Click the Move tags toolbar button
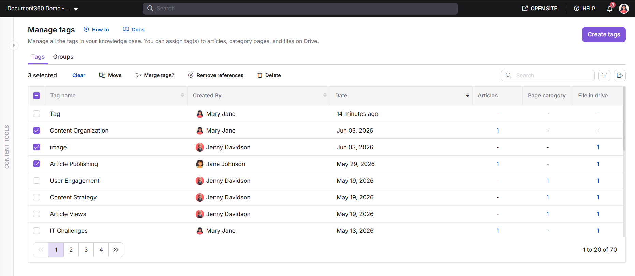Screen dimensions: 635x276 (x=110, y=75)
